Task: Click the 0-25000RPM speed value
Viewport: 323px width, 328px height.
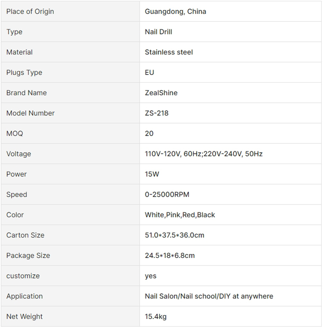Action: (x=167, y=195)
